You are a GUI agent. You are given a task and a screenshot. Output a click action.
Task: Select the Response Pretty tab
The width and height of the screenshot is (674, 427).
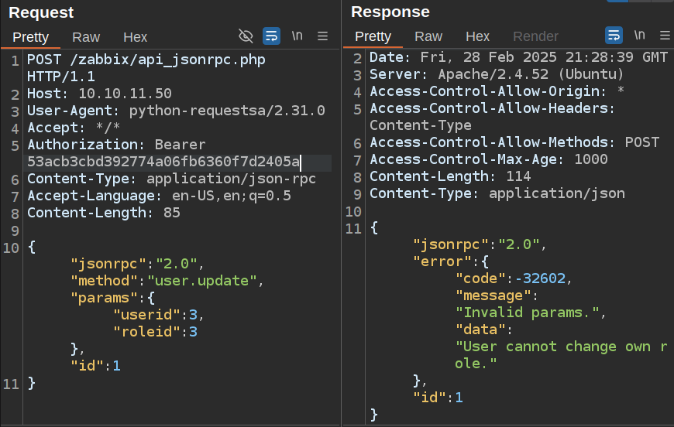pyautogui.click(x=373, y=36)
